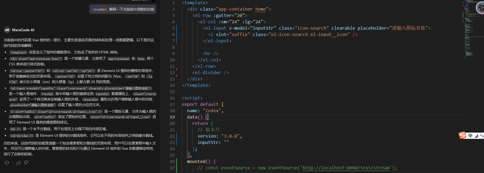Click the punctuation icon in IME toolbar
The height and width of the screenshot is (173, 484).
coord(481,136)
